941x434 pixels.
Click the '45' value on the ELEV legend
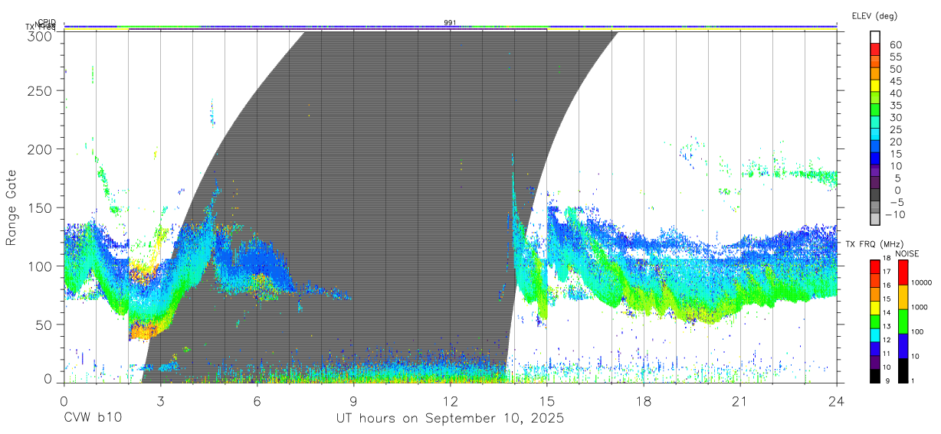(895, 81)
